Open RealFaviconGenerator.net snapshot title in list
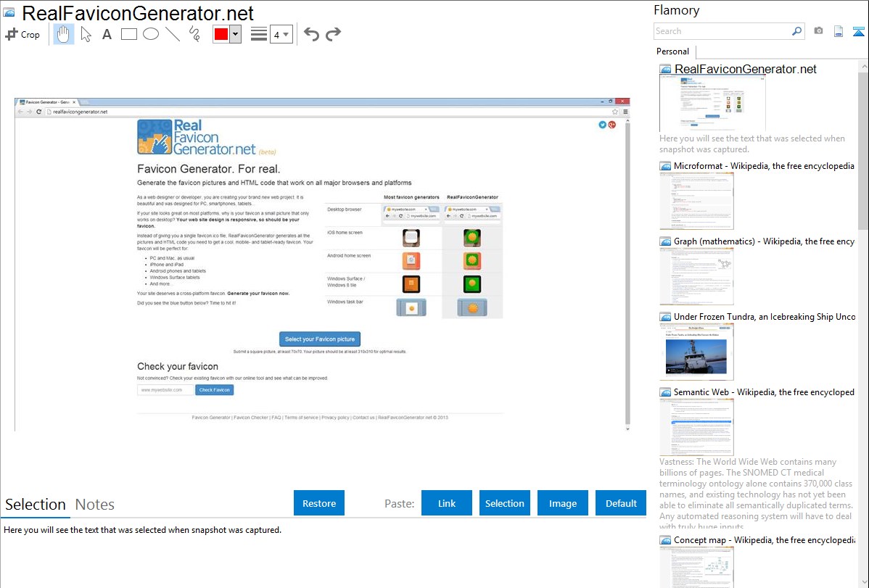Viewport: 869px width, 588px height. coord(746,70)
